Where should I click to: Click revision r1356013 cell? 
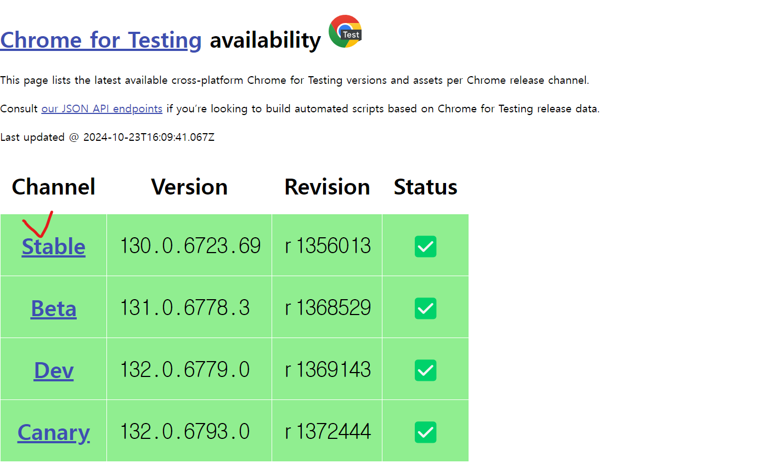pyautogui.click(x=328, y=245)
